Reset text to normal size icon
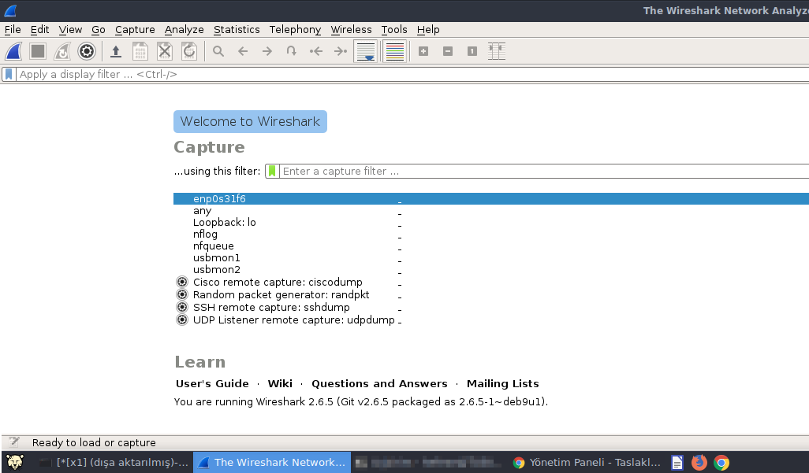Viewport: 809px width, 473px height. pyautogui.click(x=472, y=51)
